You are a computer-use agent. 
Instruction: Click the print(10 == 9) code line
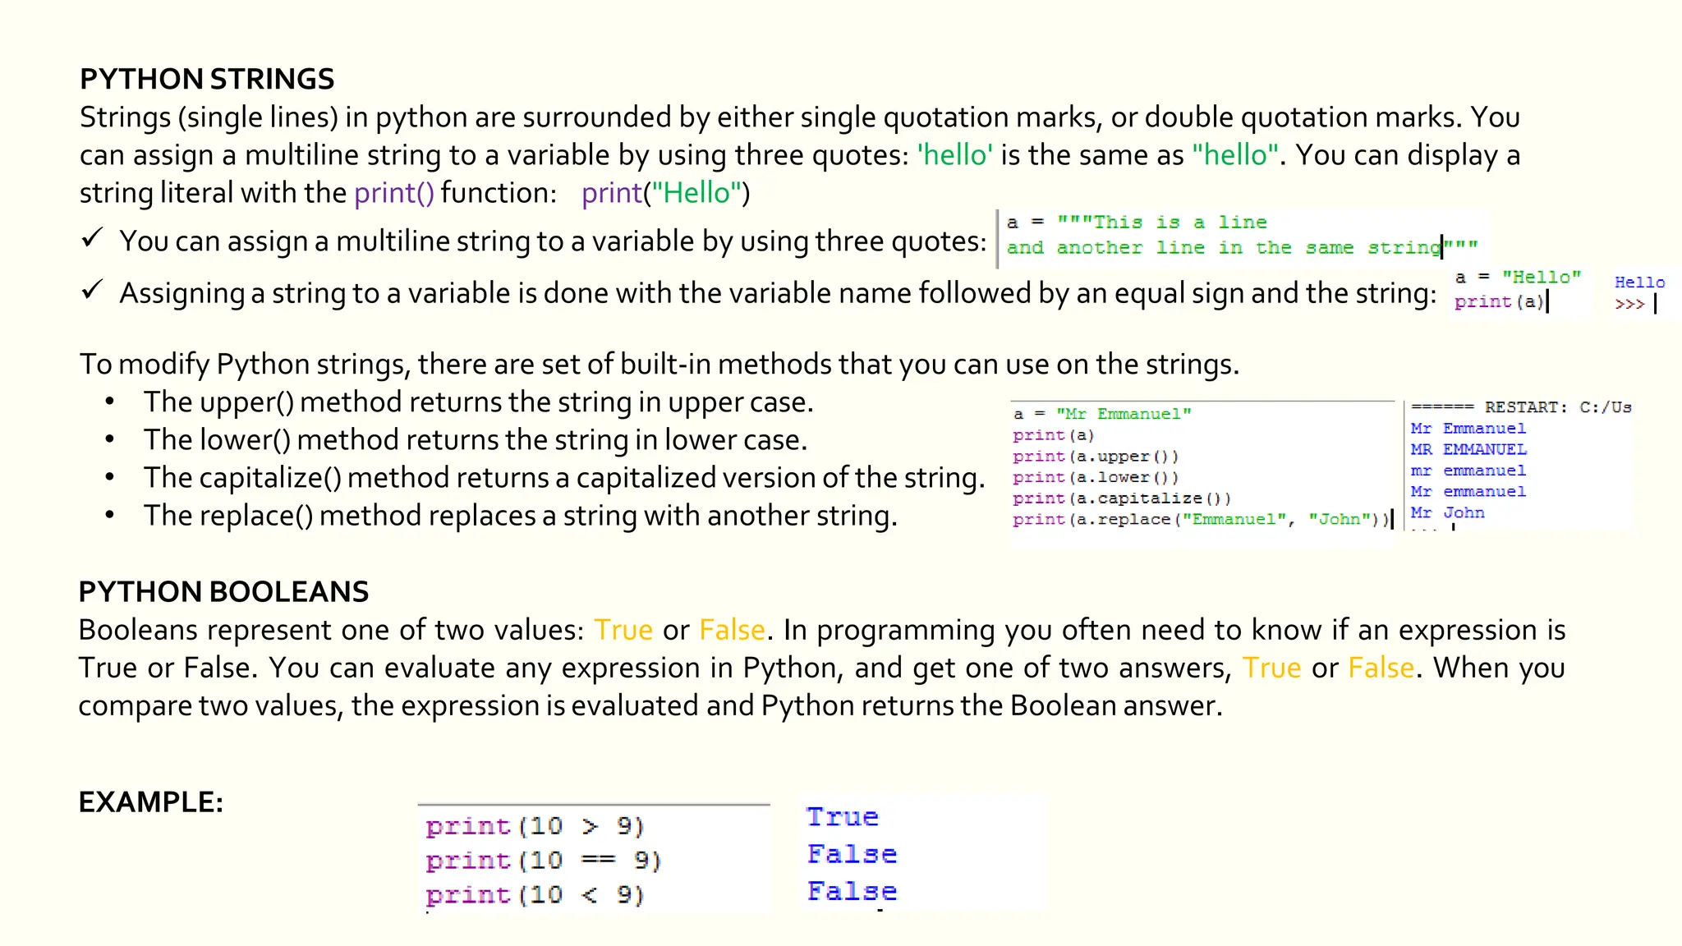coord(544,861)
